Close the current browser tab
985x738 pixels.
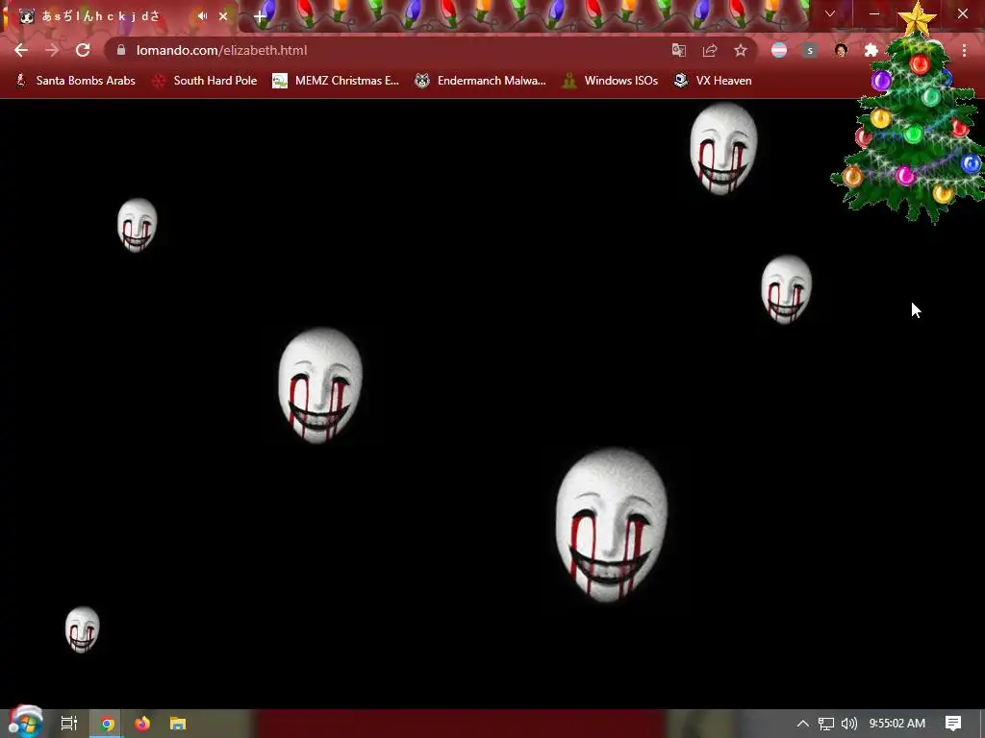(223, 16)
